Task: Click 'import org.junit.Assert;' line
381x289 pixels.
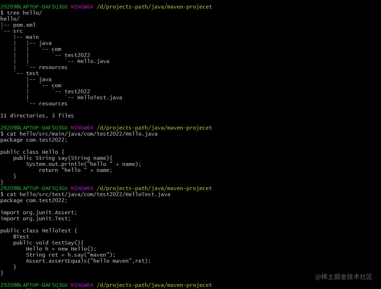Action: [x=38, y=212]
